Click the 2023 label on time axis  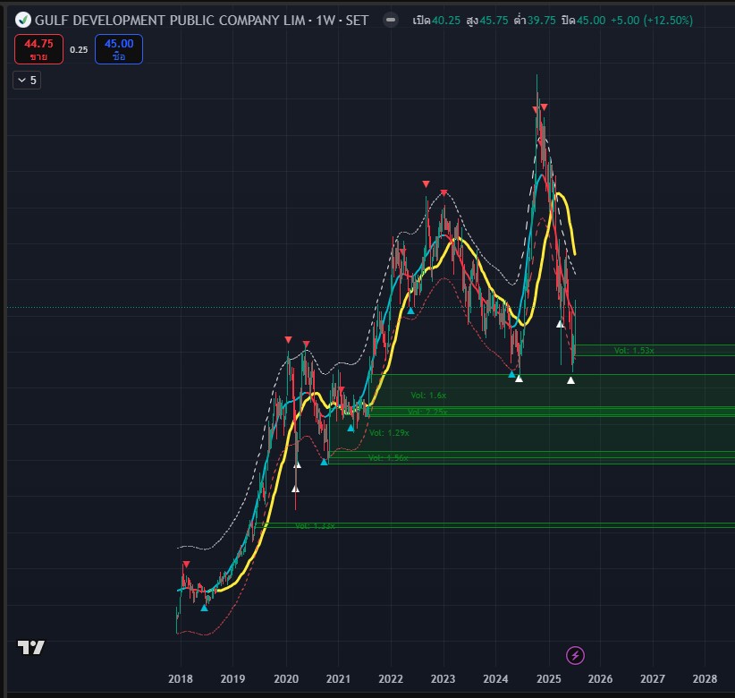pos(443,679)
